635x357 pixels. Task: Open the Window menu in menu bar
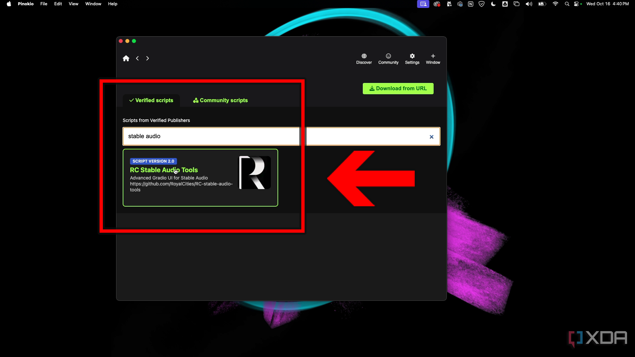pos(93,4)
